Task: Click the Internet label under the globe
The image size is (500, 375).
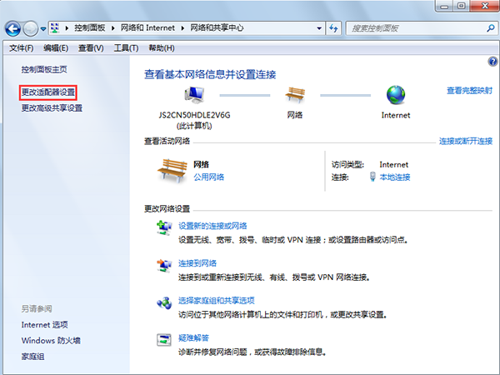Action: click(x=396, y=115)
